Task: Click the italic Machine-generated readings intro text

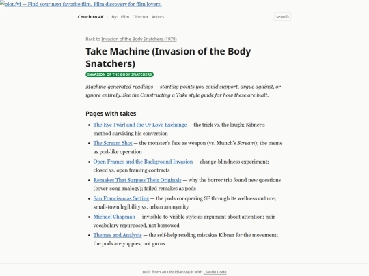Action: point(183,91)
